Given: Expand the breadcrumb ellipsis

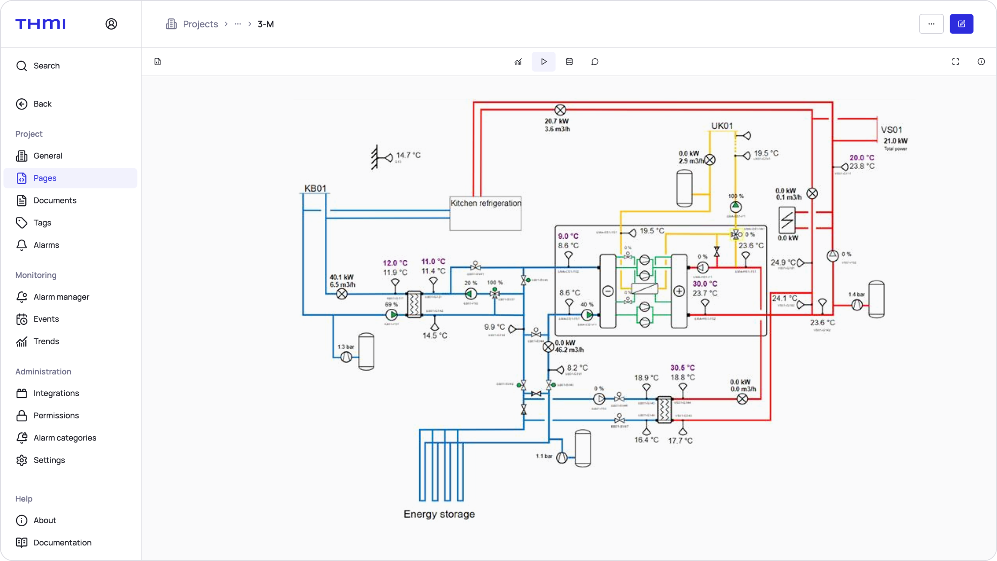Looking at the screenshot, I should click(x=238, y=24).
